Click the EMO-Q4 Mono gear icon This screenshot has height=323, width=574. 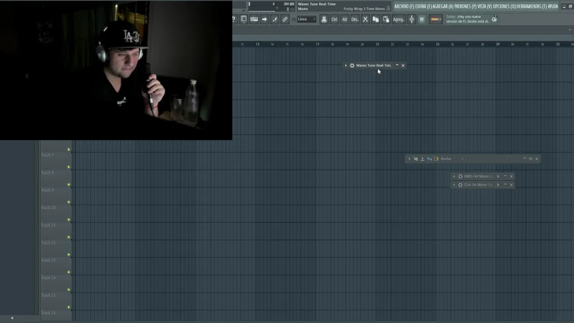(x=460, y=176)
